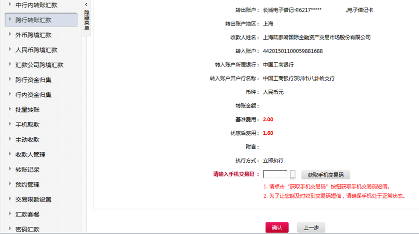
Task: Click 获取手机交易码 button
Action: click(x=325, y=175)
